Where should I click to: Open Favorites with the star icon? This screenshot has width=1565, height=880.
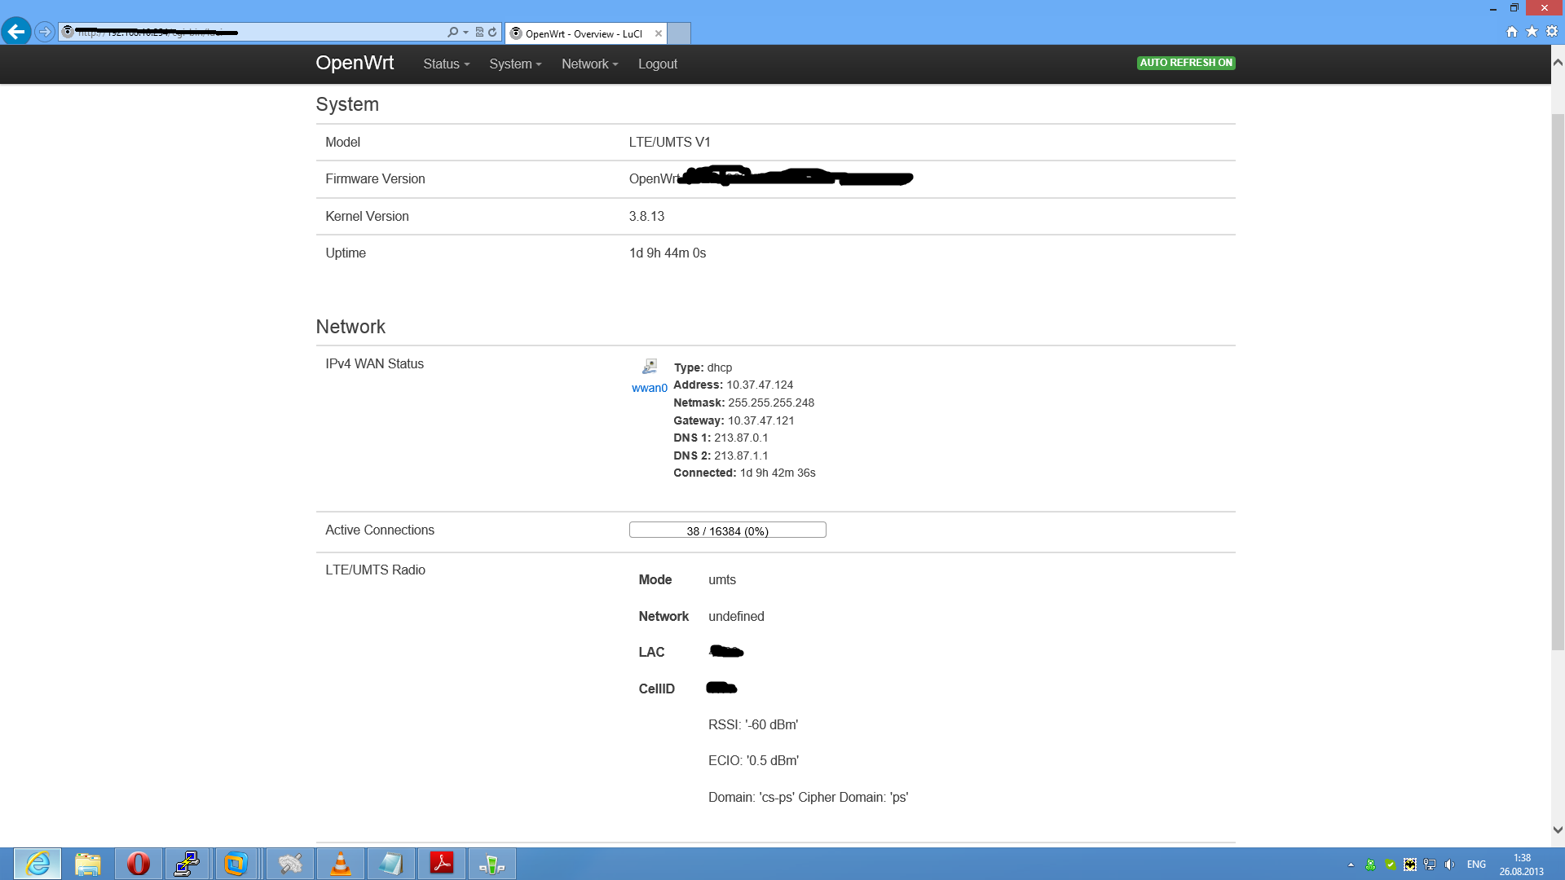1532,32
